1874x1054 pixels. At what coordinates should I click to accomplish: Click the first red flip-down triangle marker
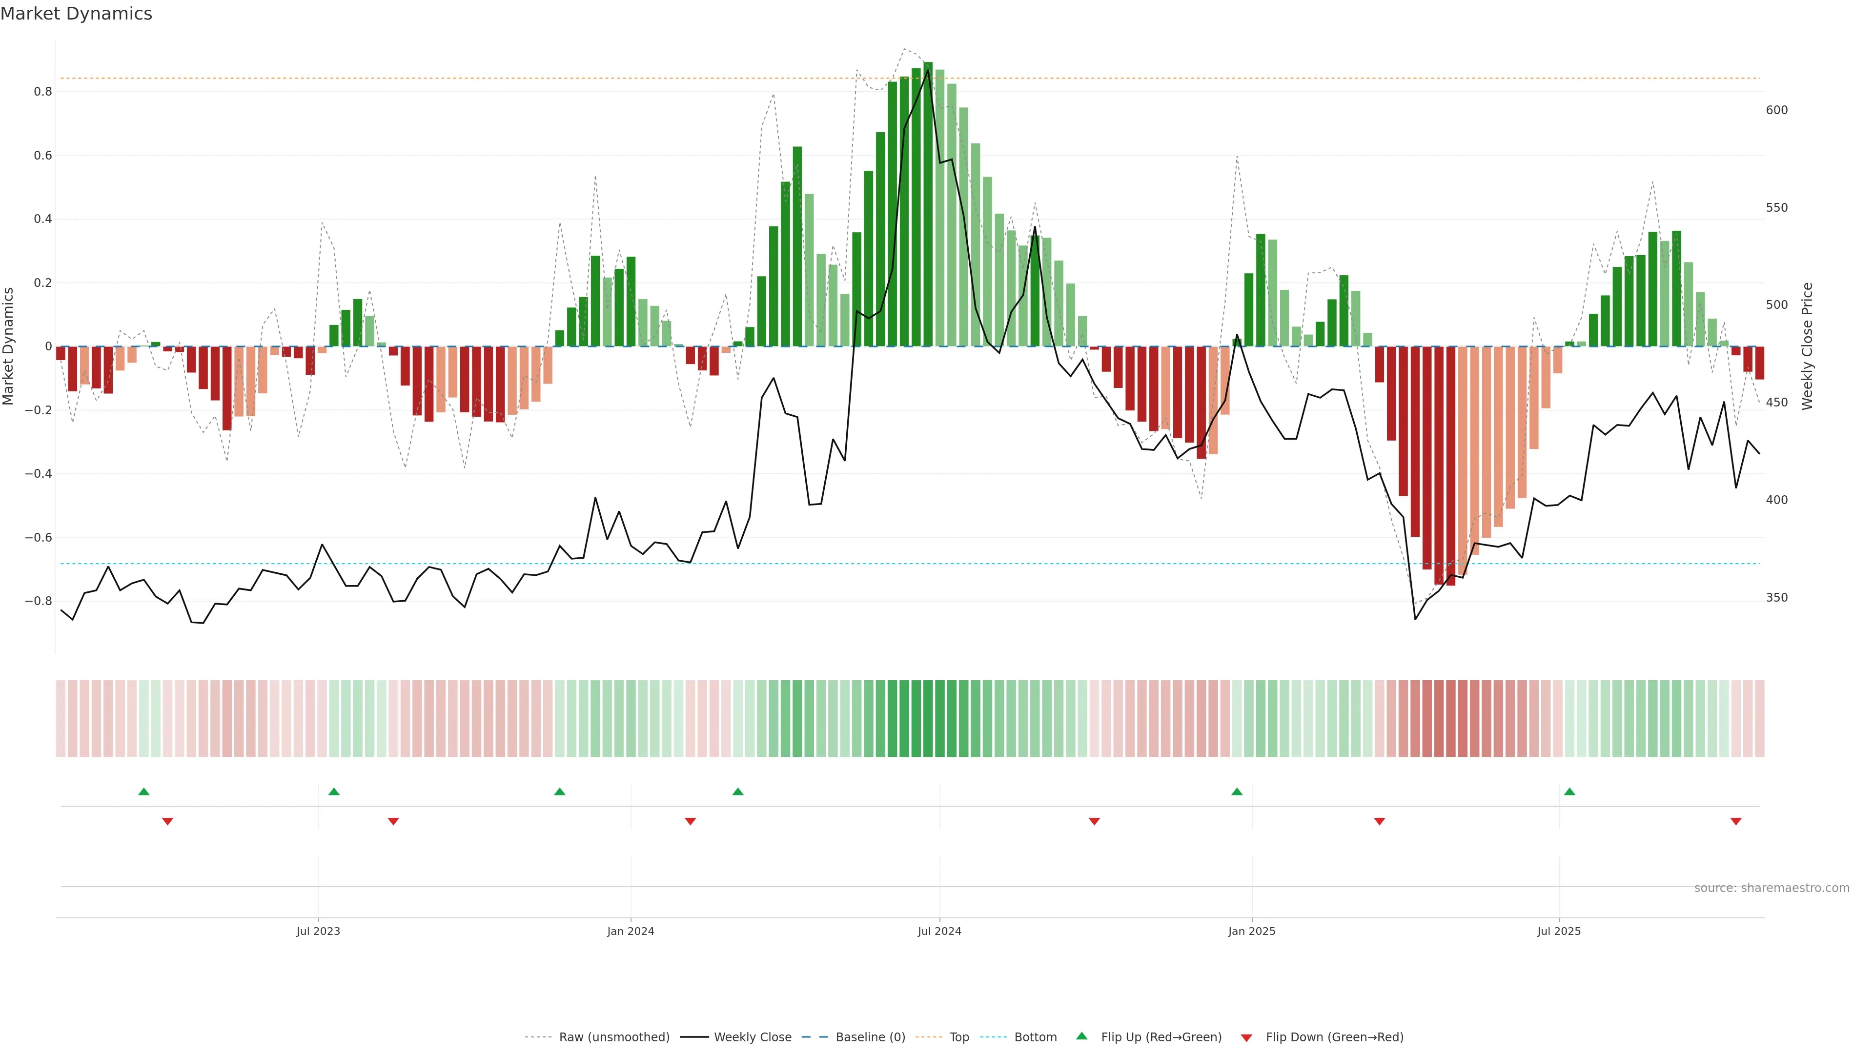point(167,821)
